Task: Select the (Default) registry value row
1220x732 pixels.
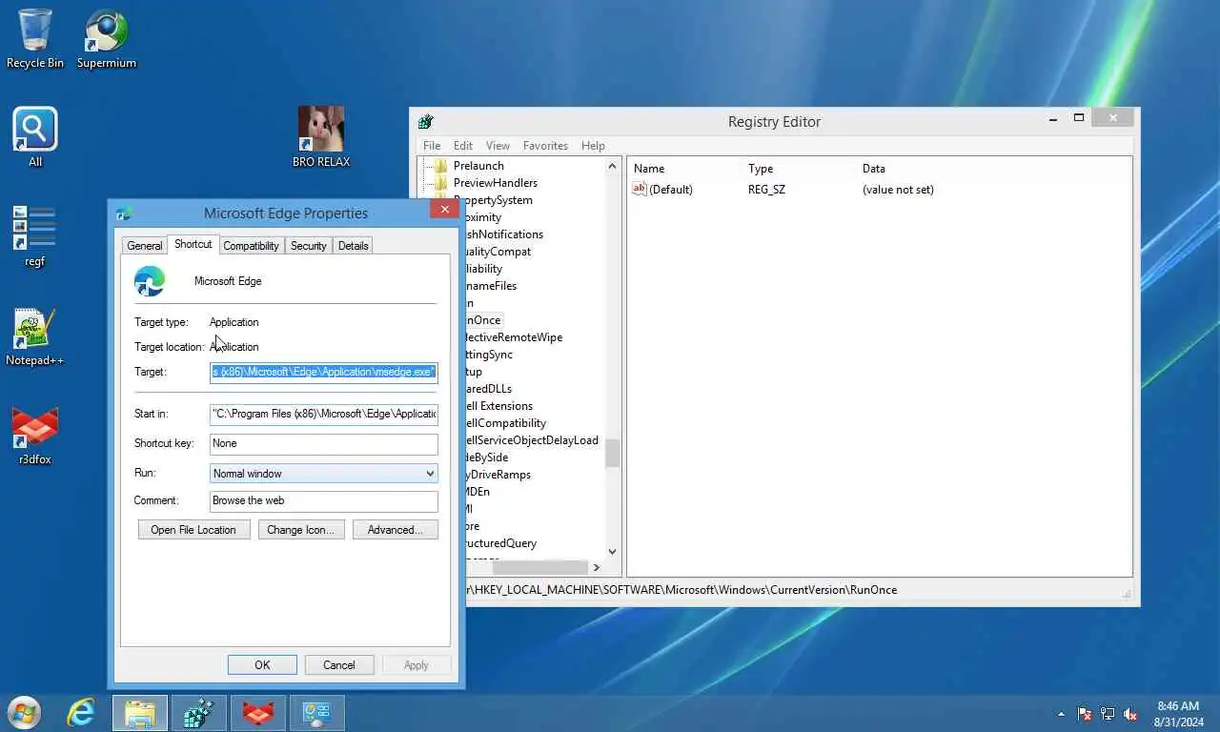Action: pos(783,190)
